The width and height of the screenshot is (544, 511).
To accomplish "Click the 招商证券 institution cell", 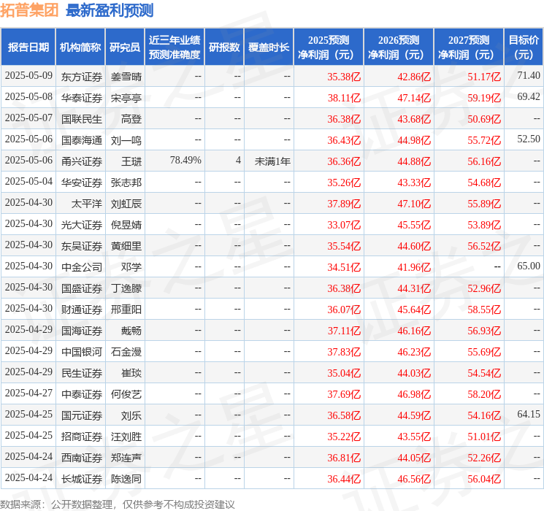I will tap(82, 437).
